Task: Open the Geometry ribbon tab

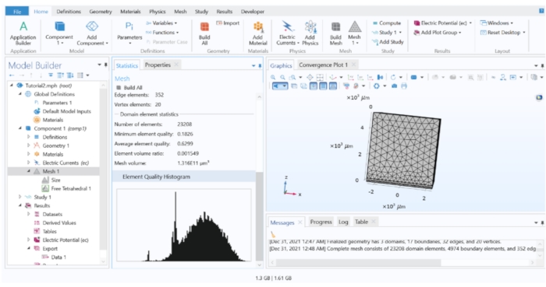Action: coord(101,12)
